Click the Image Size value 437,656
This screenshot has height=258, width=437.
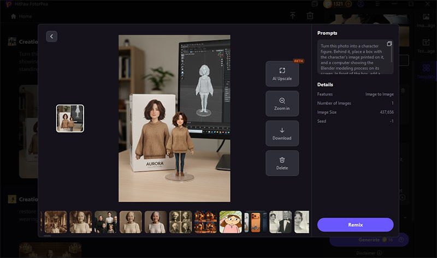tap(387, 112)
